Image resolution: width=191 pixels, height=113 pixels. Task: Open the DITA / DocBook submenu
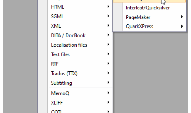[x=80, y=35]
